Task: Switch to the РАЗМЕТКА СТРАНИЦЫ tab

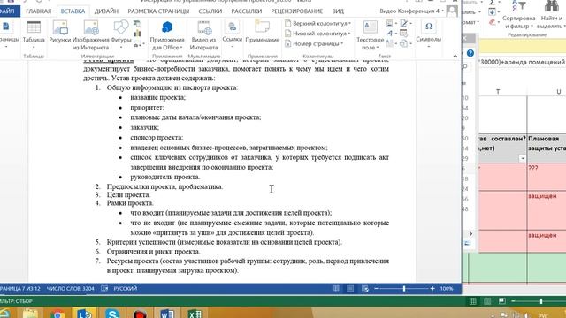Action: coord(158,11)
